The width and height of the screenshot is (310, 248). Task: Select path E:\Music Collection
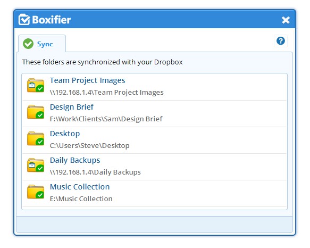point(81,199)
